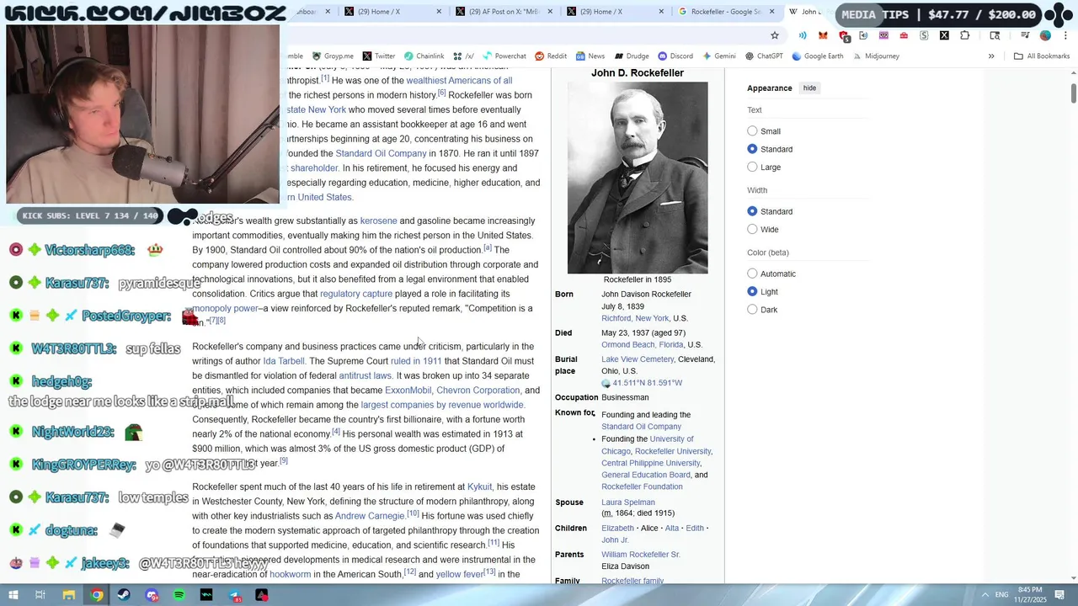Hide the Appearance panel
This screenshot has height=606, width=1078.
coord(809,88)
